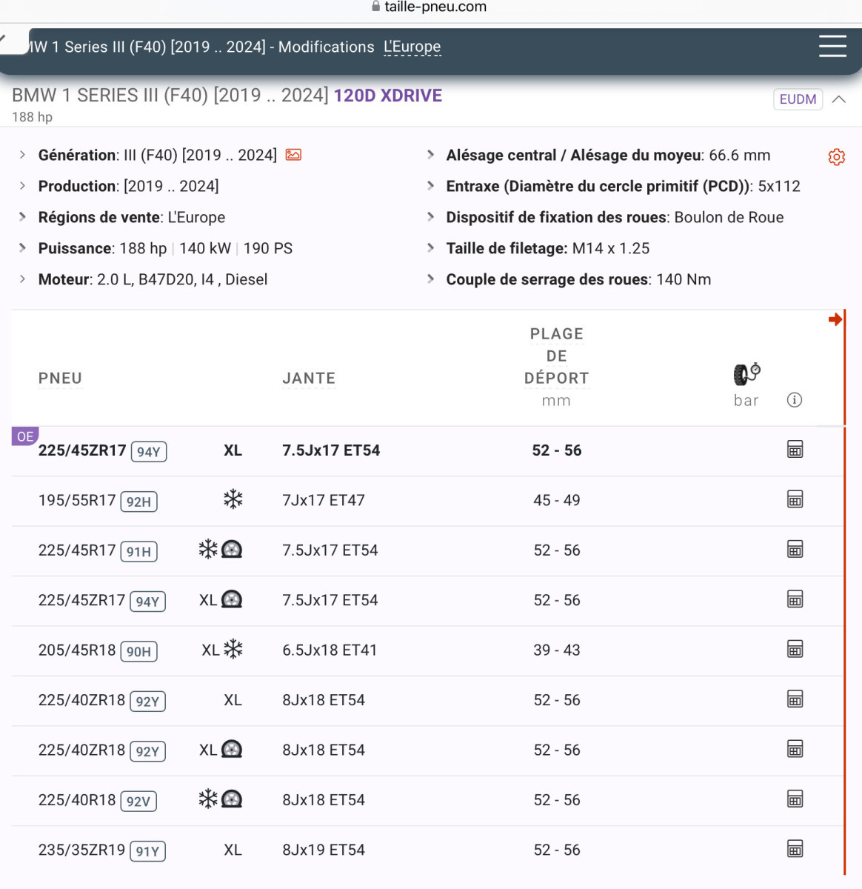Viewport: 862px width, 889px height.
Task: Click the 90H load index badge
Action: (138, 652)
